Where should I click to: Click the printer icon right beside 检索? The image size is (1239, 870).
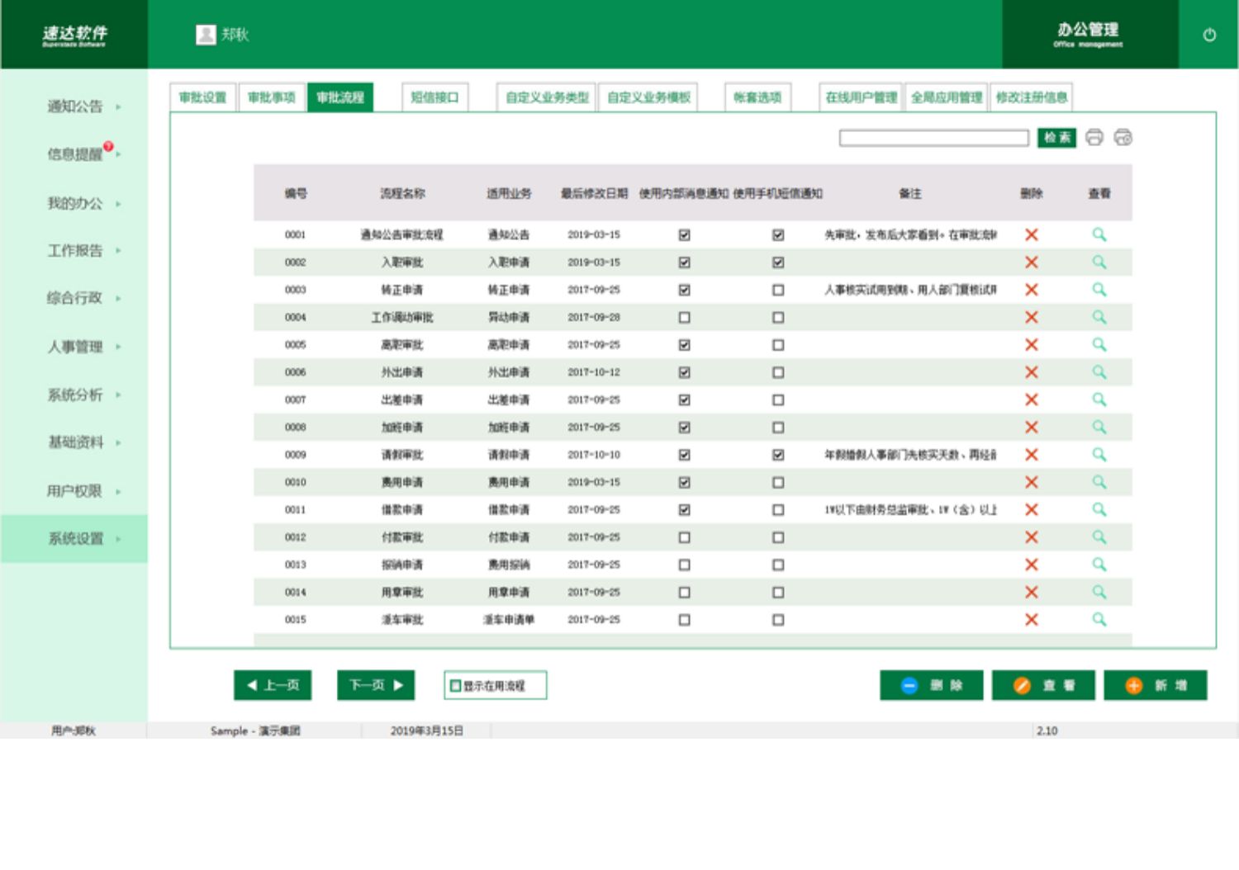(1094, 137)
